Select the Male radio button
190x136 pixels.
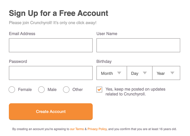[41, 89]
